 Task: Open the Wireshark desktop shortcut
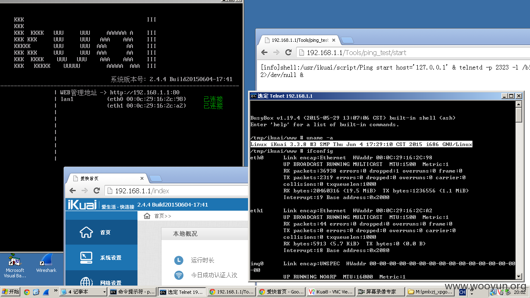pyautogui.click(x=46, y=263)
